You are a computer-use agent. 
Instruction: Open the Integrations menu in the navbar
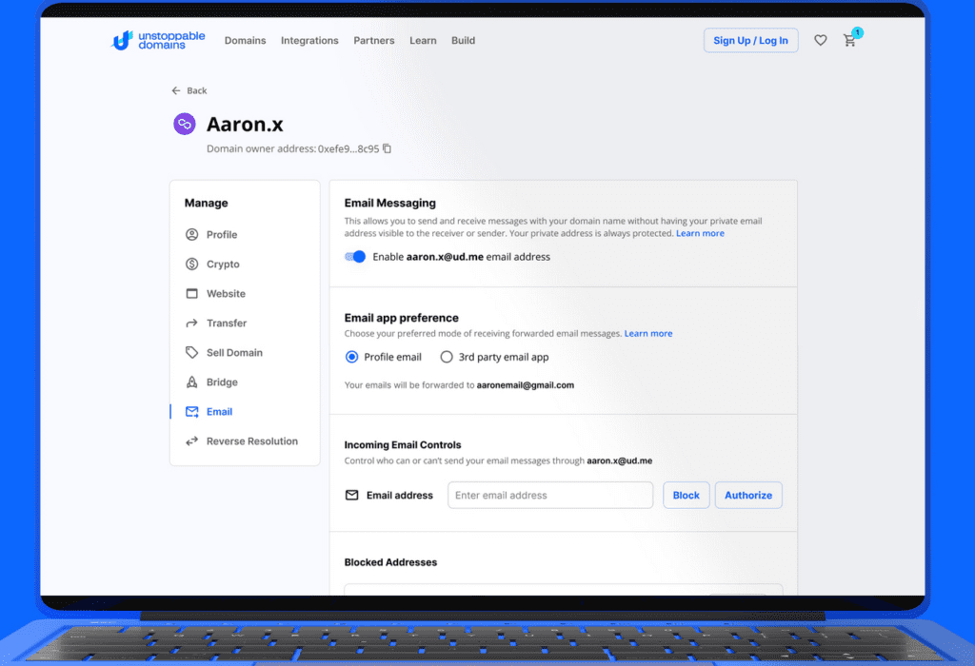[309, 41]
